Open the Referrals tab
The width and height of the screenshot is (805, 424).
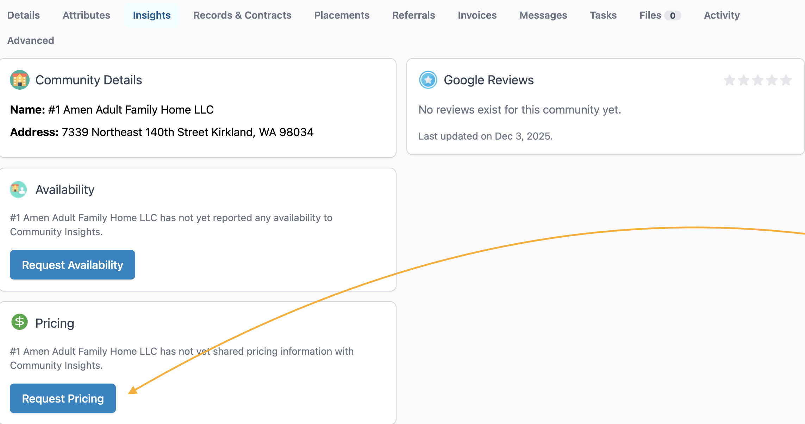coord(413,15)
